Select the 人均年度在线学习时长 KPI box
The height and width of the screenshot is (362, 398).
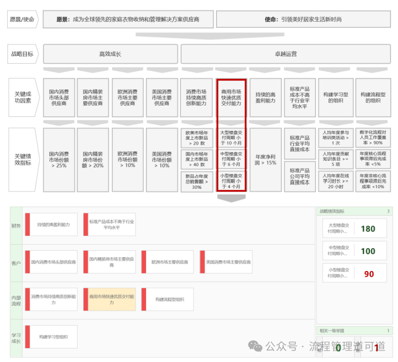[x=336, y=181]
